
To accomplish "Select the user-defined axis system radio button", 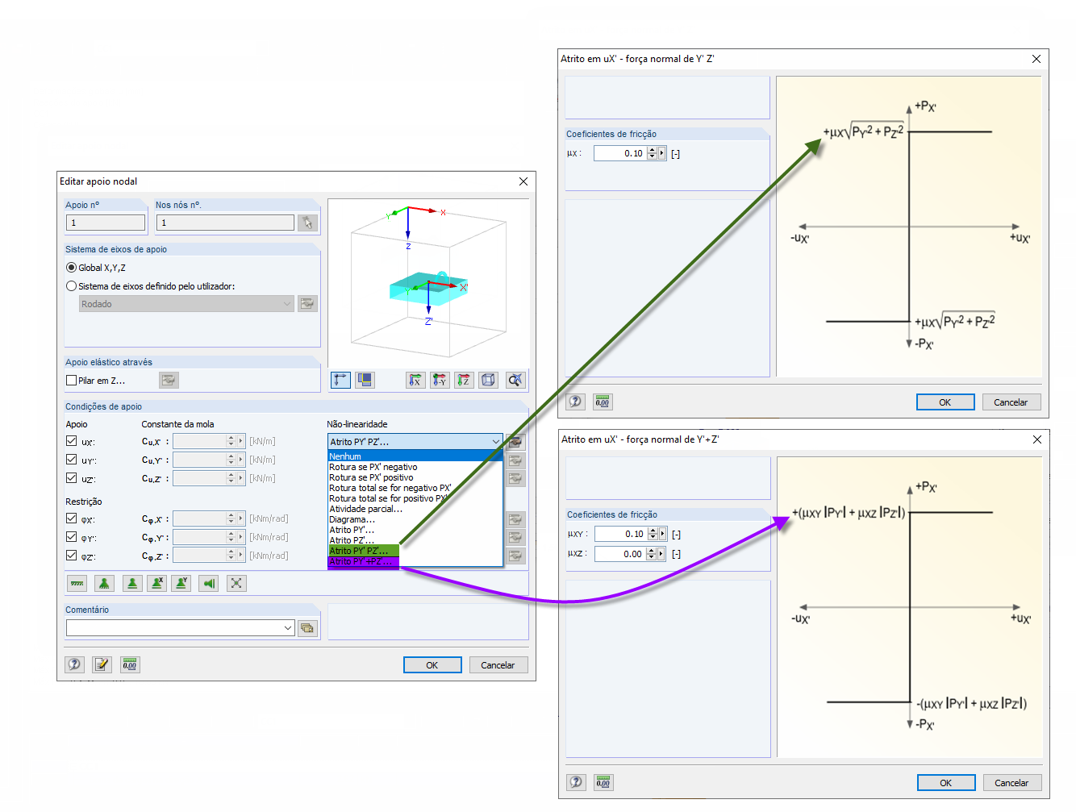I will [72, 286].
